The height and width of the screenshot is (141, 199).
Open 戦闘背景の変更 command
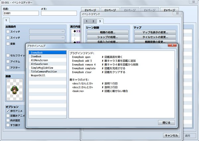[155, 42]
